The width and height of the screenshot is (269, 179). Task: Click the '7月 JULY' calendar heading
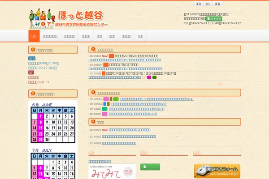(42, 150)
